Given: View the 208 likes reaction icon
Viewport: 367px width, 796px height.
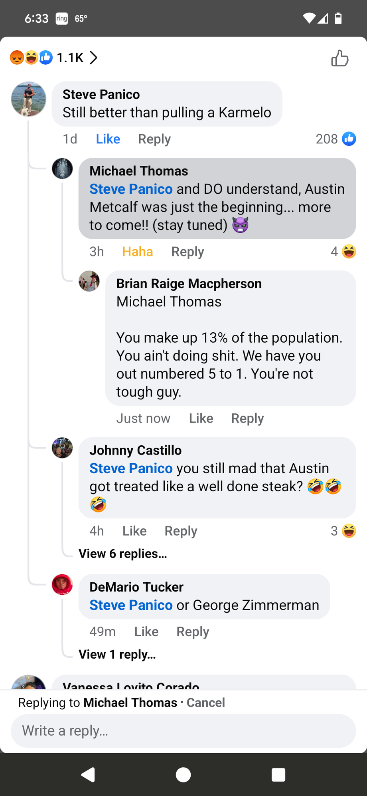Looking at the screenshot, I should click(x=349, y=139).
